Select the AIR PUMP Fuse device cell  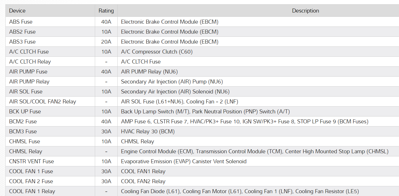point(28,72)
